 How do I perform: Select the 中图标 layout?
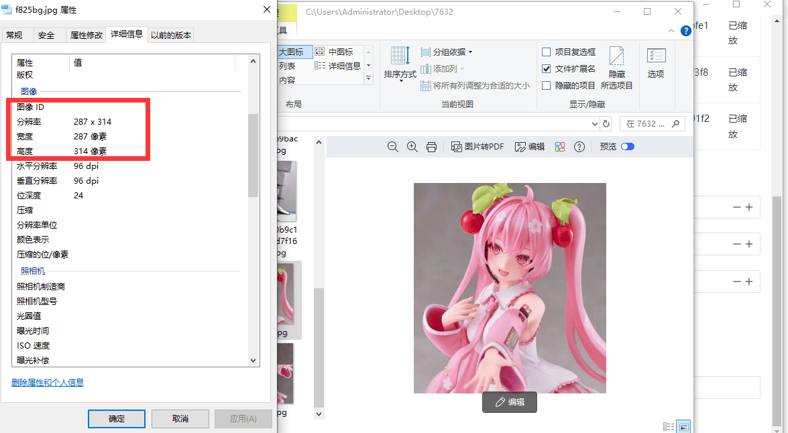334,52
